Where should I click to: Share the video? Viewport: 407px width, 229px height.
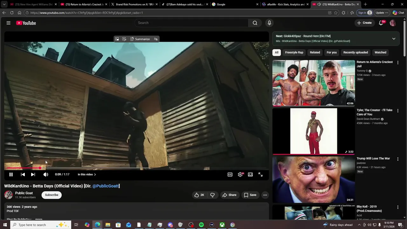[229, 195]
